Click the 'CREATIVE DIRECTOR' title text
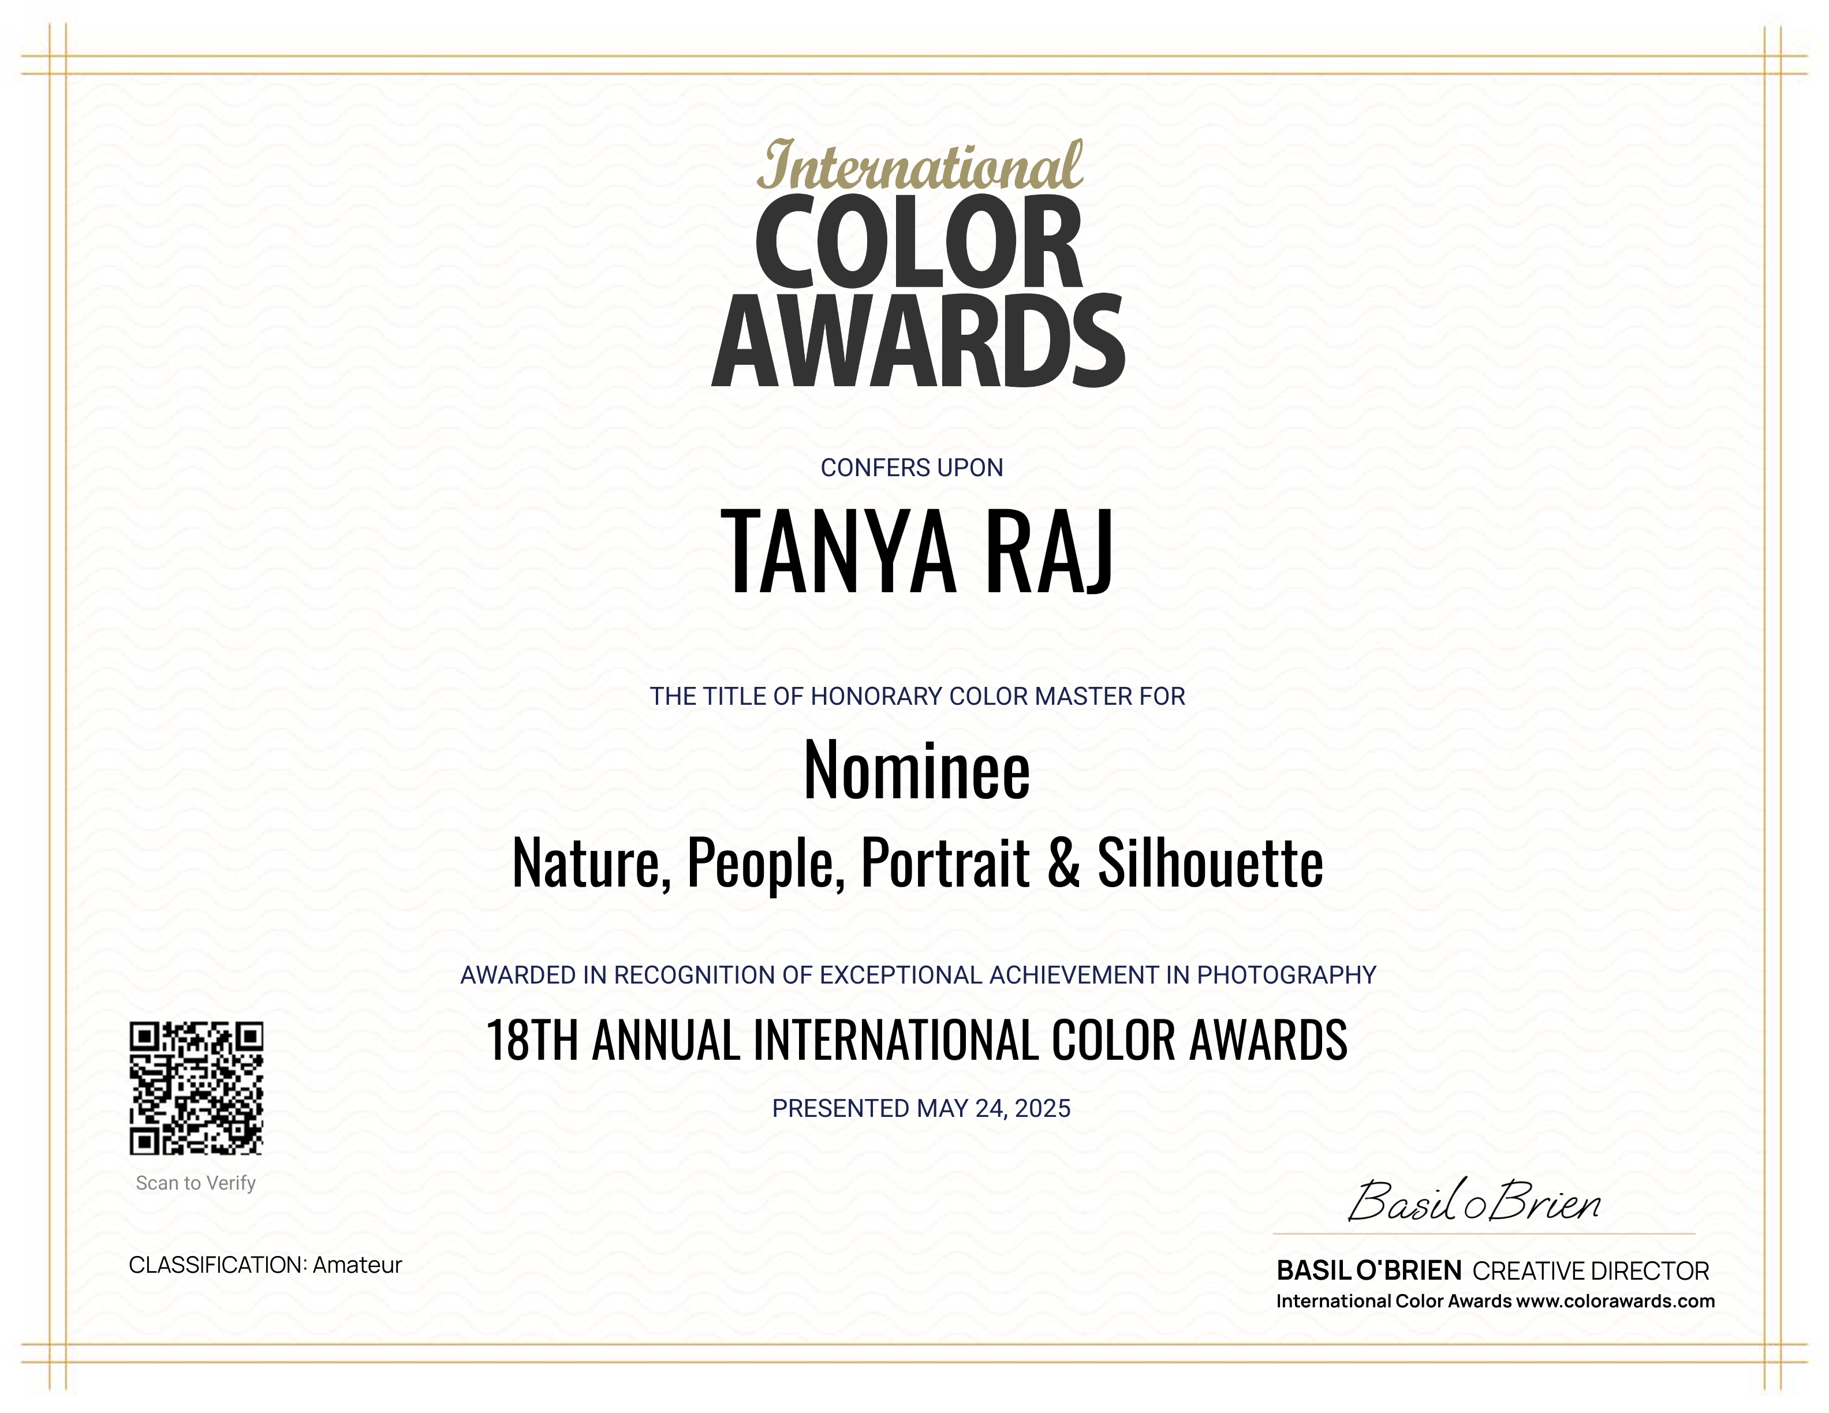The width and height of the screenshot is (1829, 1413). 1591,1272
